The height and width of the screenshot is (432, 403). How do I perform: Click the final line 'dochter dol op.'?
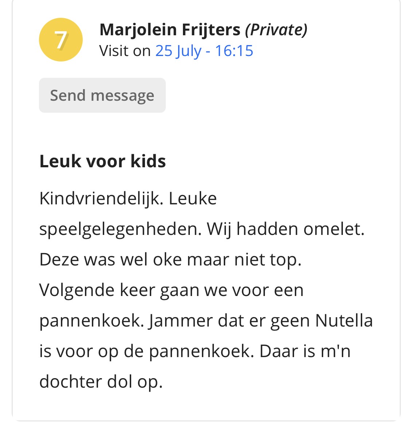(101, 382)
